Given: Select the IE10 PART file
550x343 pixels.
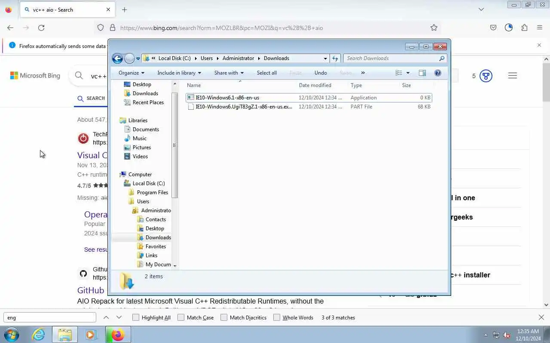Looking at the screenshot, I should (x=309, y=107).
